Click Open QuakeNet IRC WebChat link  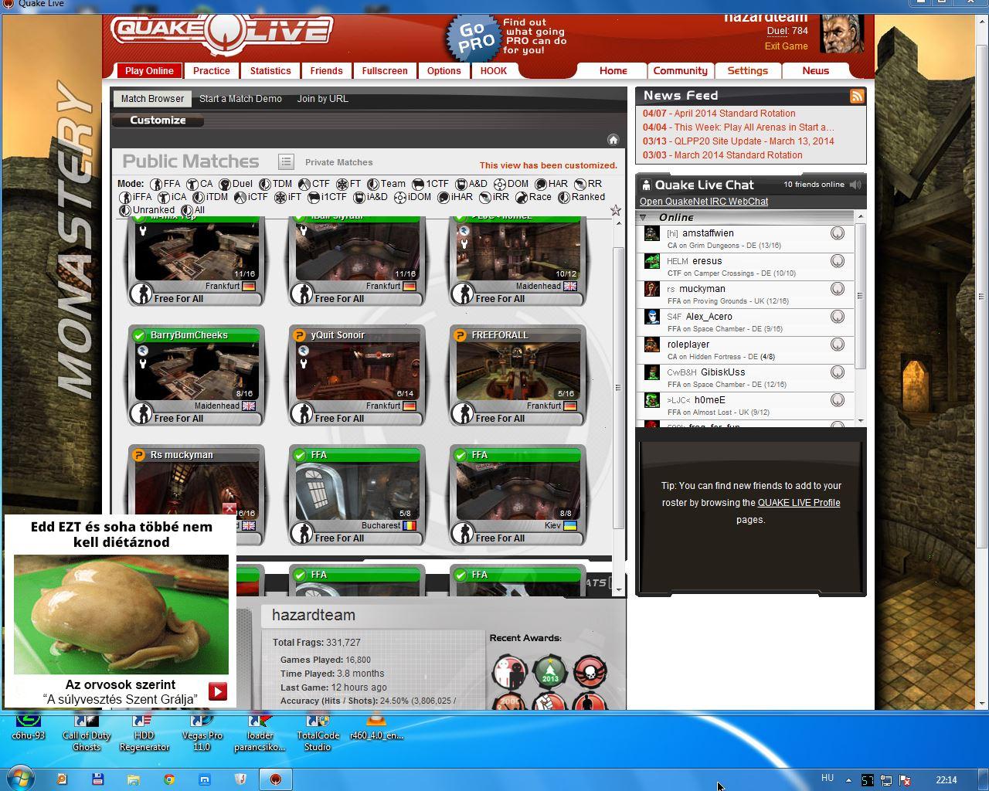(x=704, y=202)
